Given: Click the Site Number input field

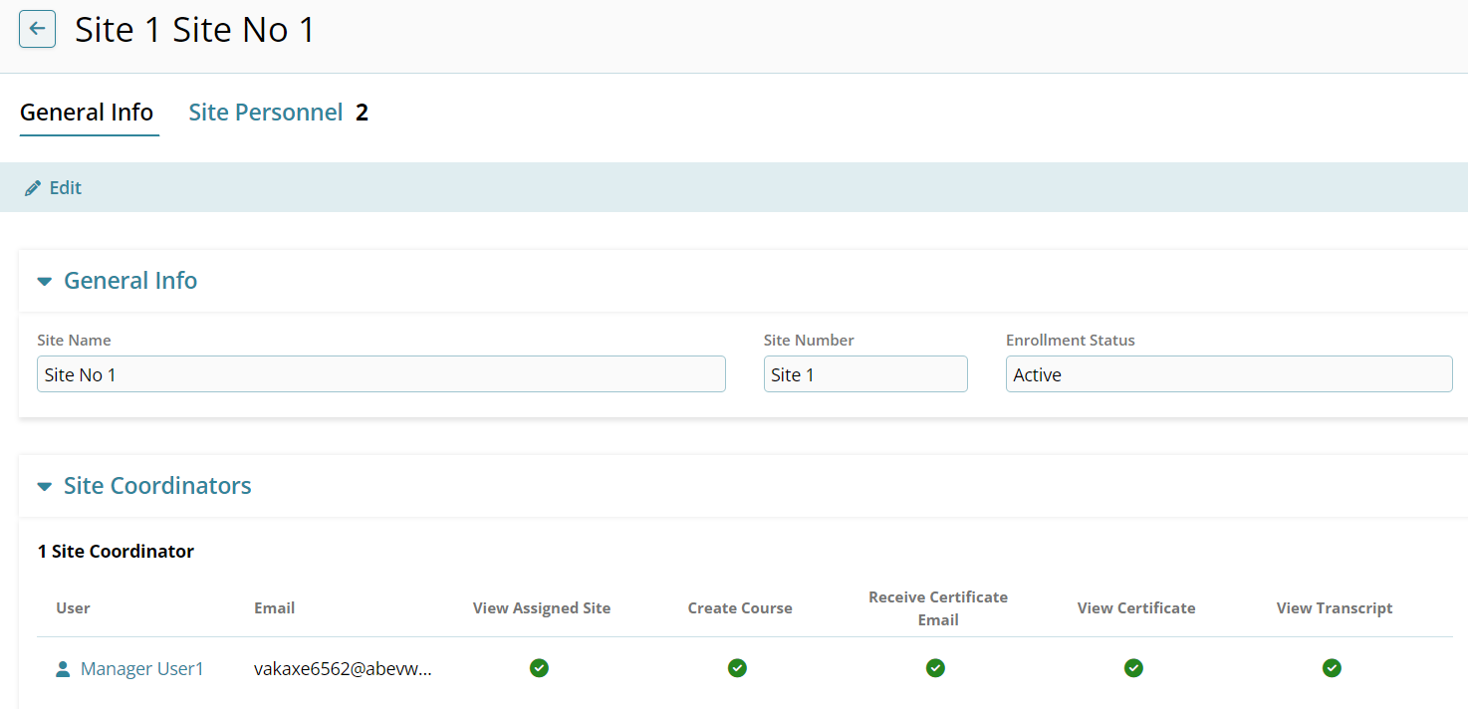Looking at the screenshot, I should point(865,374).
